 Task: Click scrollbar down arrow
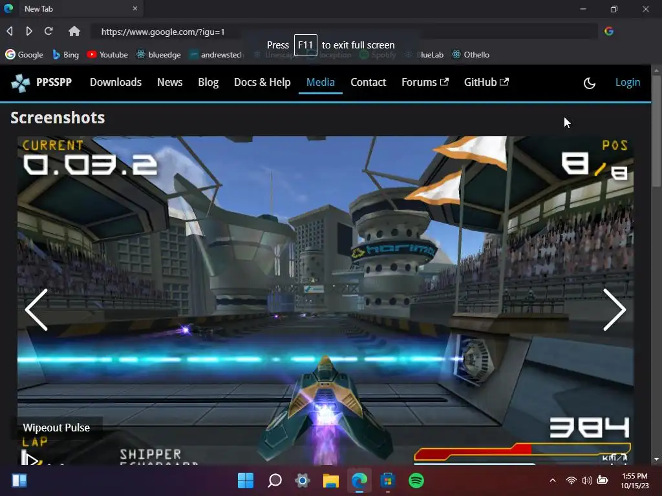pyautogui.click(x=656, y=459)
